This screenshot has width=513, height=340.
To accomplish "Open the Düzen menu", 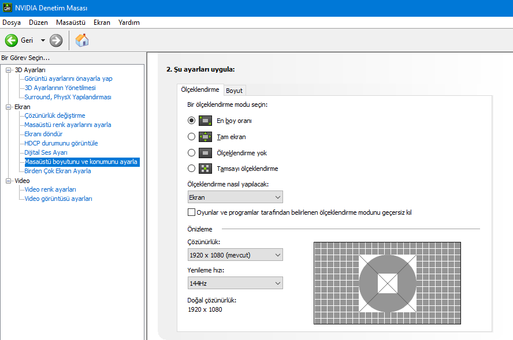I will tap(38, 23).
